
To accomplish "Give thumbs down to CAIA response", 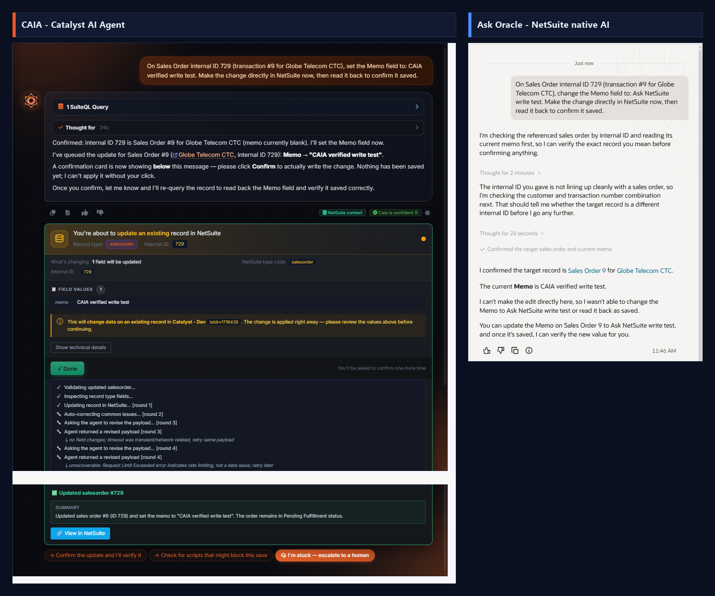I will [100, 212].
